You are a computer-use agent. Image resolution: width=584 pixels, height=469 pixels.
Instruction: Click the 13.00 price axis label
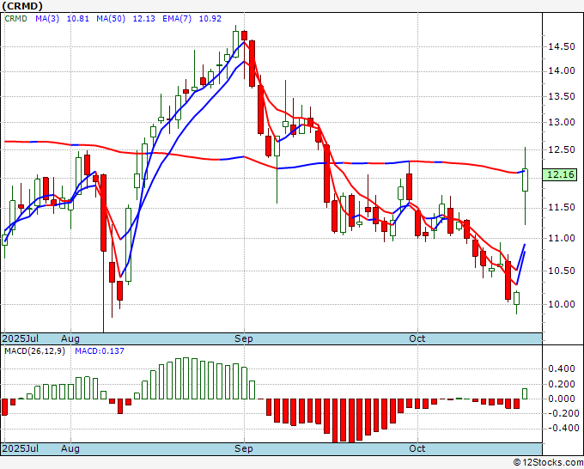[x=562, y=122]
